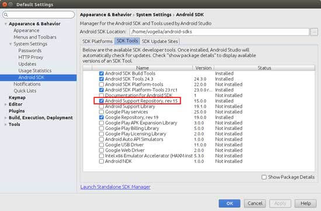321x211 pixels.
Task: Click the browse button beside SDK location
Action: pos(314,32)
